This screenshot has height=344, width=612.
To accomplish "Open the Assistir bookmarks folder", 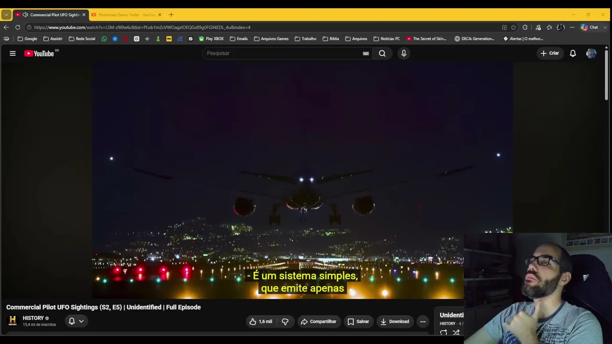I will pyautogui.click(x=53, y=39).
